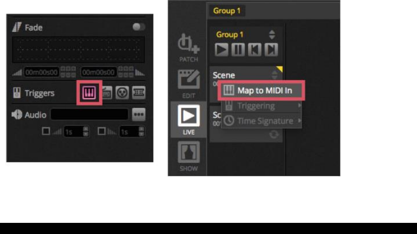The height and width of the screenshot is (234, 417).
Task: Open the SHOW mode
Action: coord(189,156)
